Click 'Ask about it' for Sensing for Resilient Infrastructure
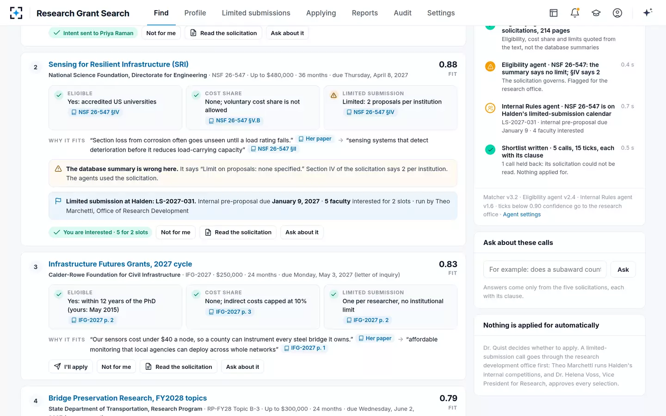666x416 pixels. (x=302, y=232)
